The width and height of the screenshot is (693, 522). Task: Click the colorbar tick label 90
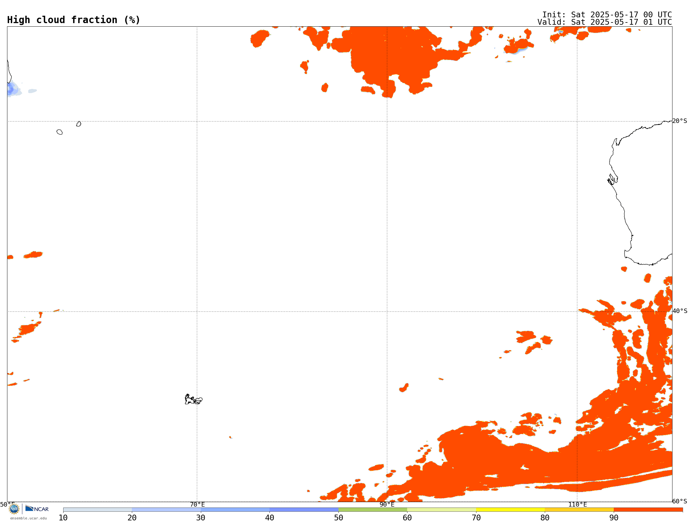[614, 518]
